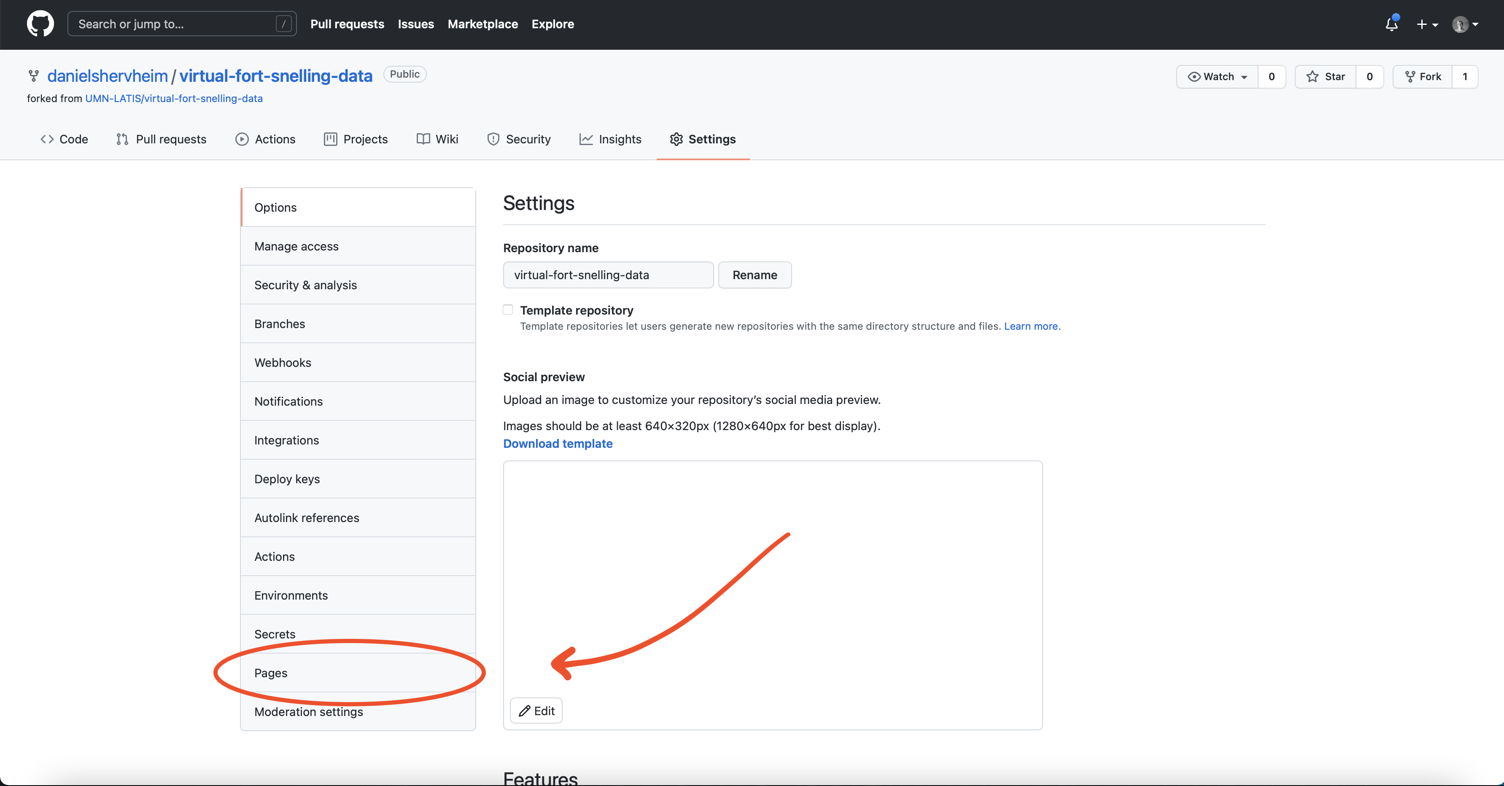
Task: Open Security & analysis settings
Action: 358,285
